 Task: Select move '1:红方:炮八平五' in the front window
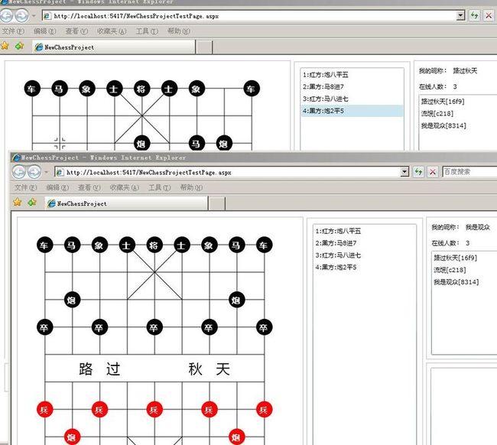tap(365, 231)
